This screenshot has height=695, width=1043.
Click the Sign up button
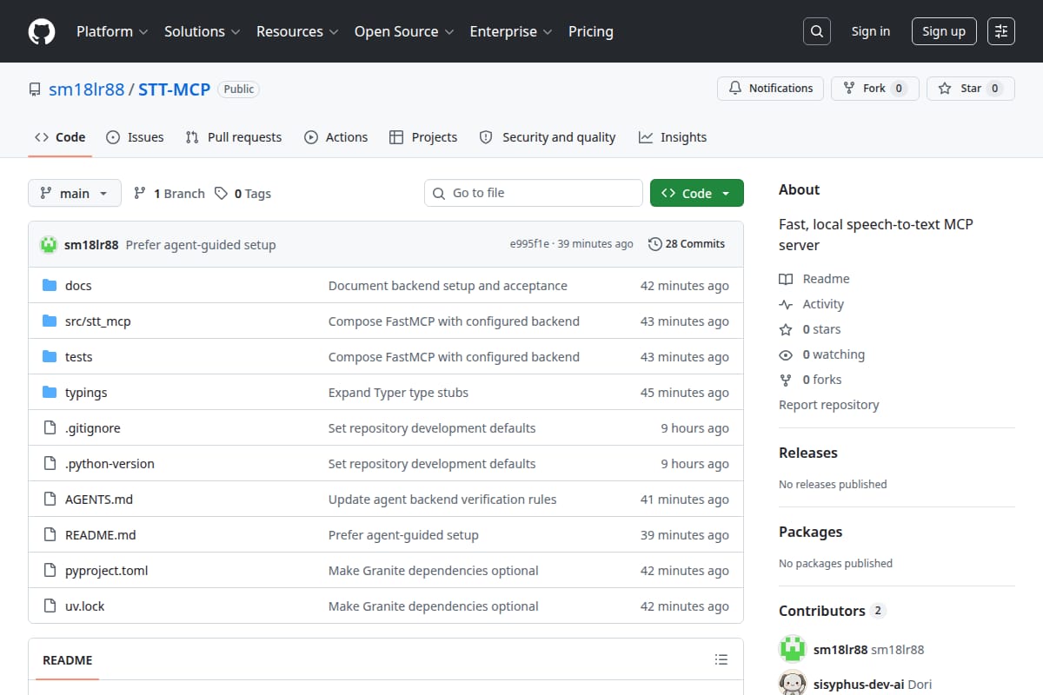pos(944,31)
